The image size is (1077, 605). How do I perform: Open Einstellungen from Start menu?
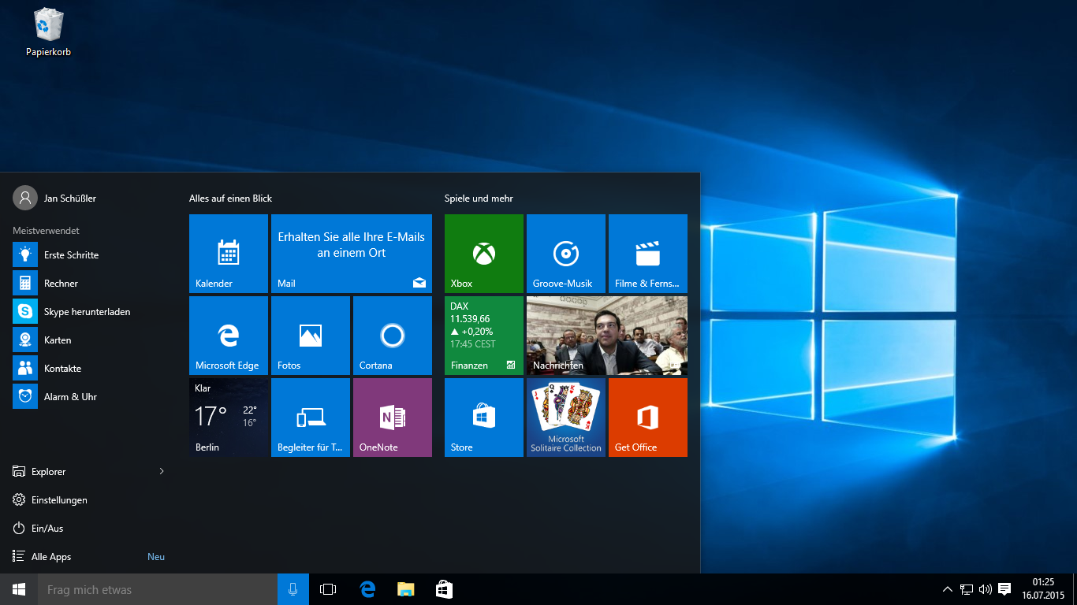tap(59, 499)
